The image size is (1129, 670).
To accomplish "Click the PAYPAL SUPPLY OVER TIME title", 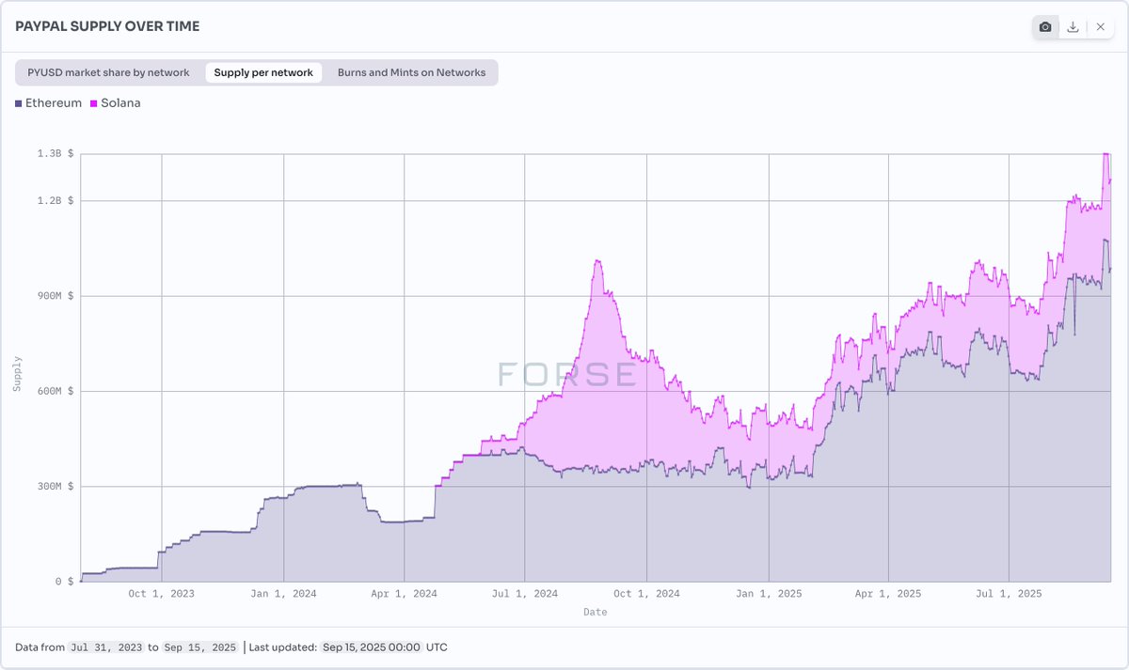I will (x=107, y=27).
